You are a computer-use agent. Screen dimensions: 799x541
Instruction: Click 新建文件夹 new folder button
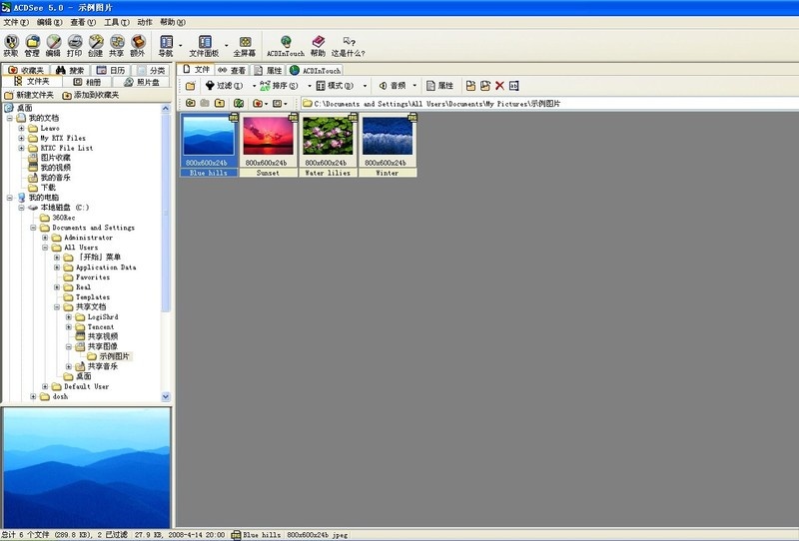pyautogui.click(x=30, y=95)
